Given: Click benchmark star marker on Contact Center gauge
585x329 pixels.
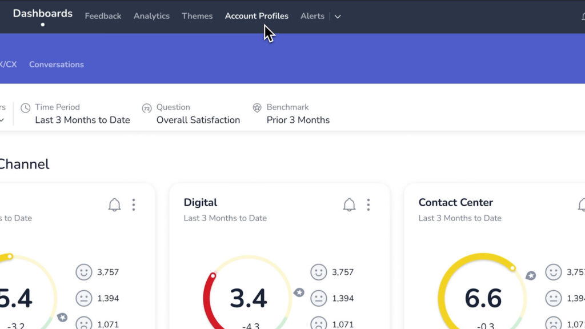Looking at the screenshot, I should coord(531,276).
